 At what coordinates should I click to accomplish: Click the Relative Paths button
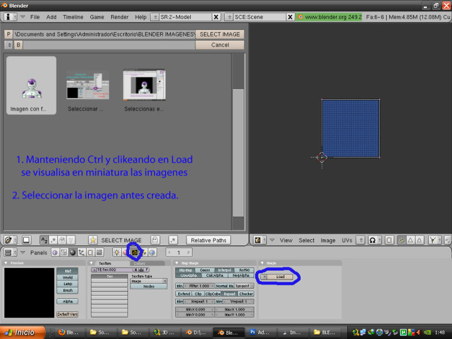click(x=208, y=240)
